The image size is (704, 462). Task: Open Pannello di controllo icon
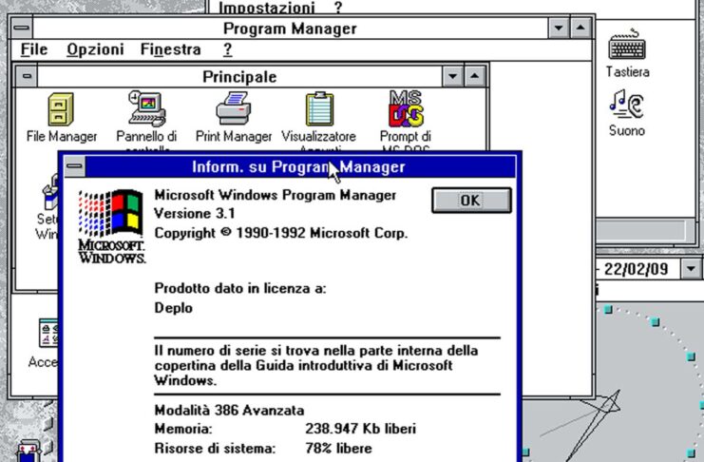tap(147, 108)
